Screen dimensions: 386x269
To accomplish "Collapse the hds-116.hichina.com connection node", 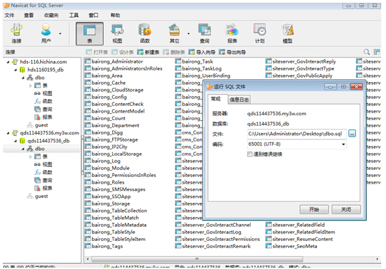I will tap(8, 61).
